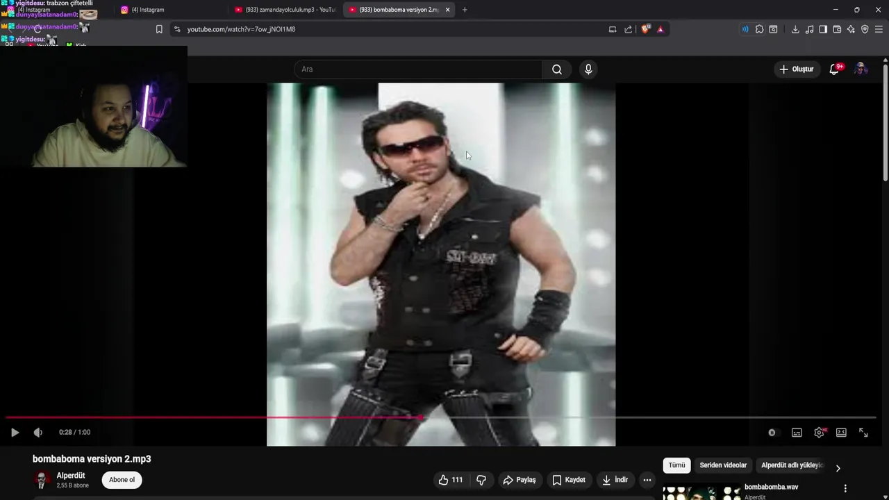Turn on subtitles in the player

pos(797,433)
